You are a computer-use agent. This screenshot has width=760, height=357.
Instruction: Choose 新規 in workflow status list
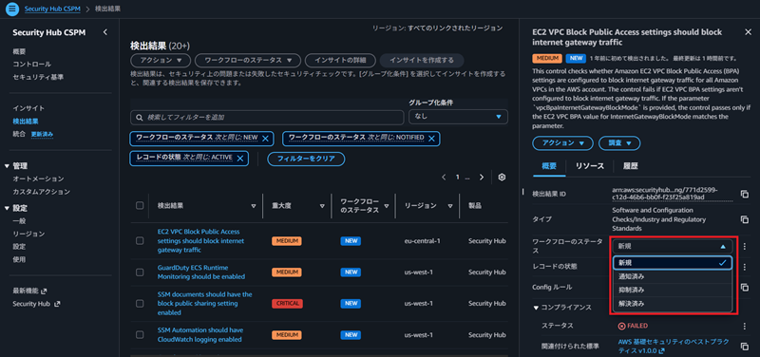(x=672, y=263)
